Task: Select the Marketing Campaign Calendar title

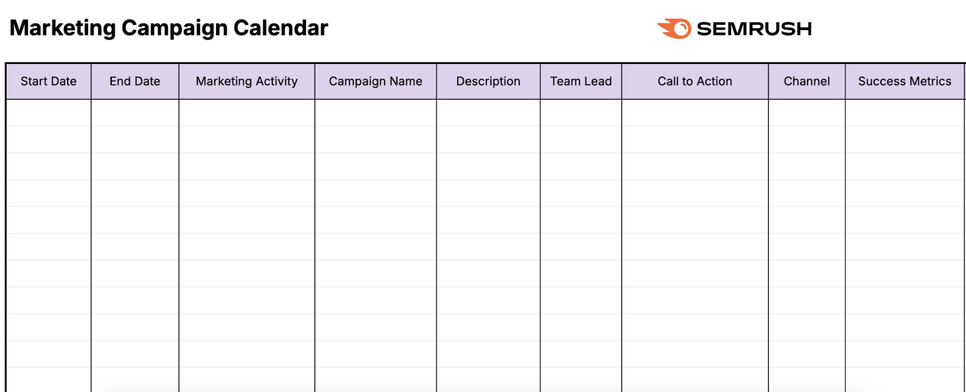Action: pyautogui.click(x=168, y=28)
